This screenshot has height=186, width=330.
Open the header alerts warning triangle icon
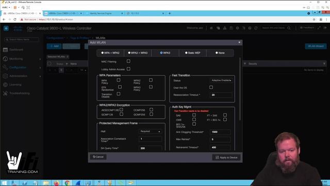225,28
